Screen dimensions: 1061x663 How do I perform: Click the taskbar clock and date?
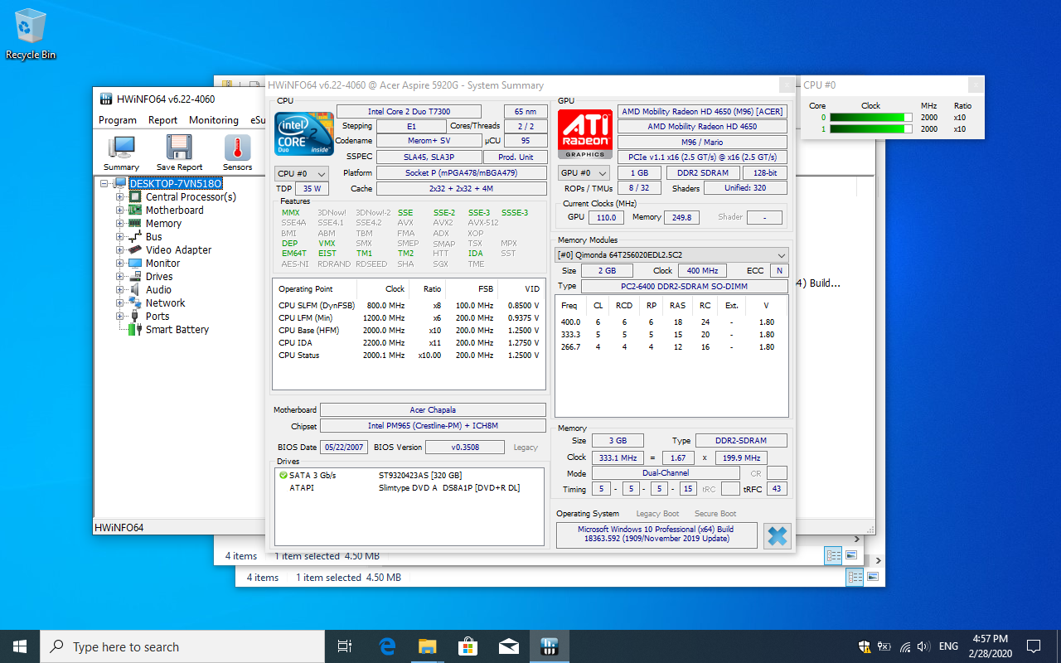click(x=990, y=646)
